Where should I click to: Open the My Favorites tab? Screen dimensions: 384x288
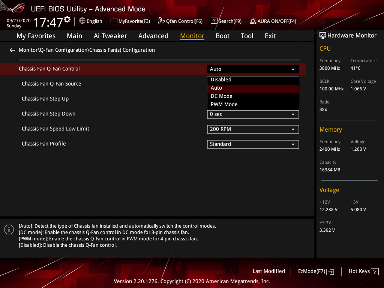36,36
